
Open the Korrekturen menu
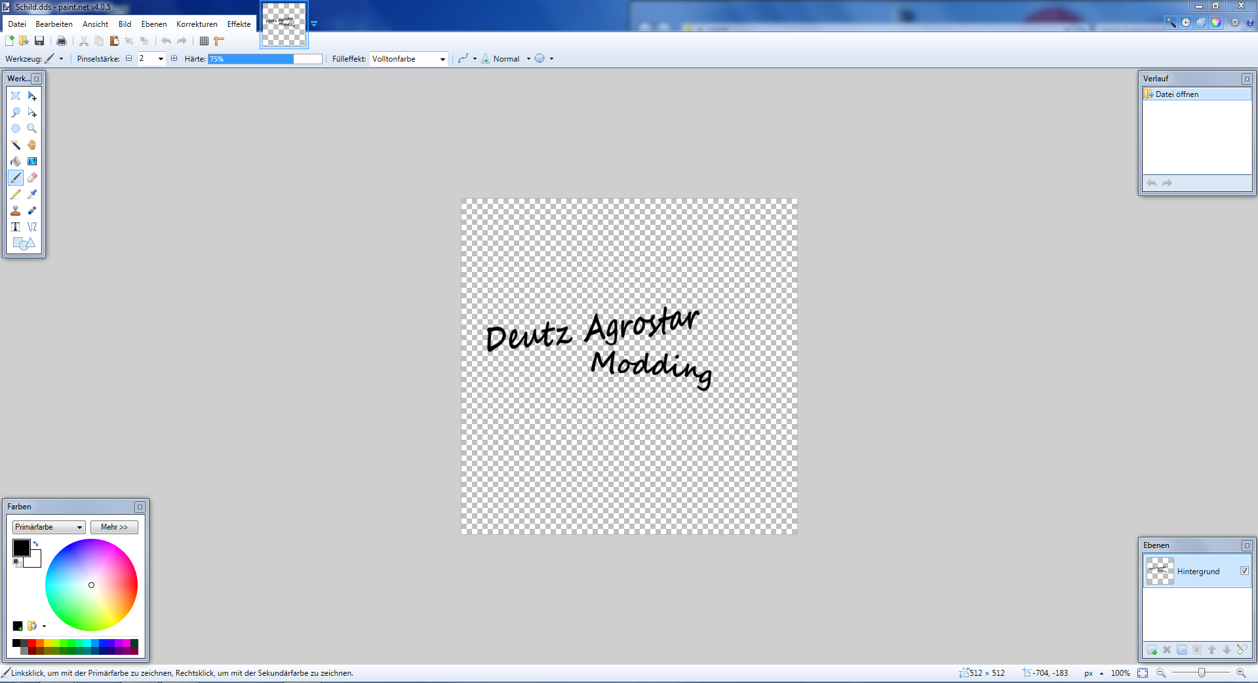pyautogui.click(x=197, y=24)
